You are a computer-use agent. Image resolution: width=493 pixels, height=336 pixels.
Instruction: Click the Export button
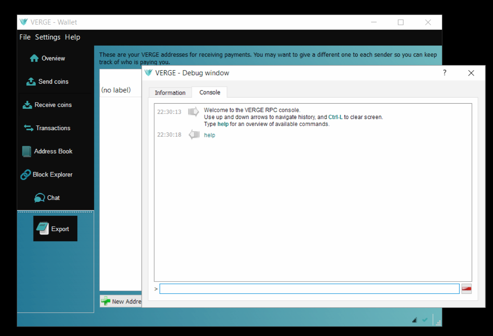pyautogui.click(x=55, y=229)
